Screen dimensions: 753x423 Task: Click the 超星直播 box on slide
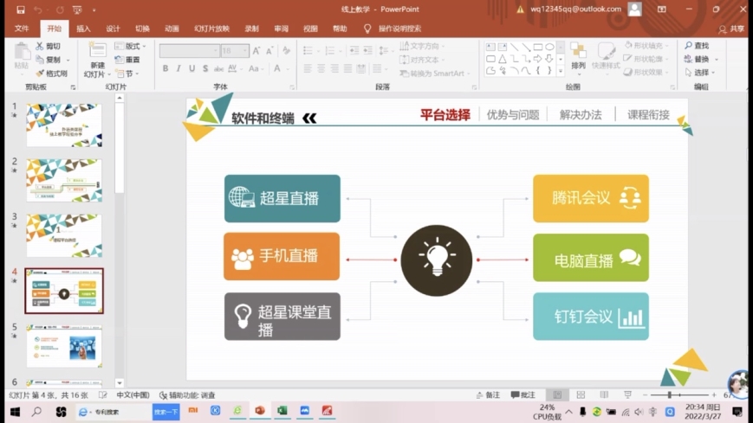pyautogui.click(x=282, y=198)
